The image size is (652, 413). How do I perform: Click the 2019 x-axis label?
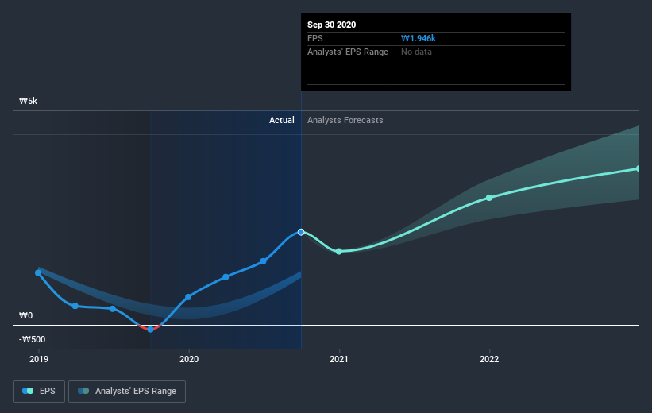point(39,359)
